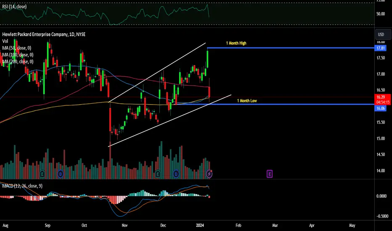Click the red 16.29 current price label
Viewport: 392px width, 231px height.
click(x=381, y=97)
